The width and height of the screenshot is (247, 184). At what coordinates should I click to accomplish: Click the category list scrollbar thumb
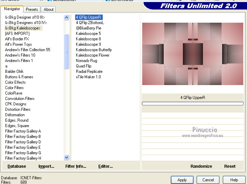[66, 52]
